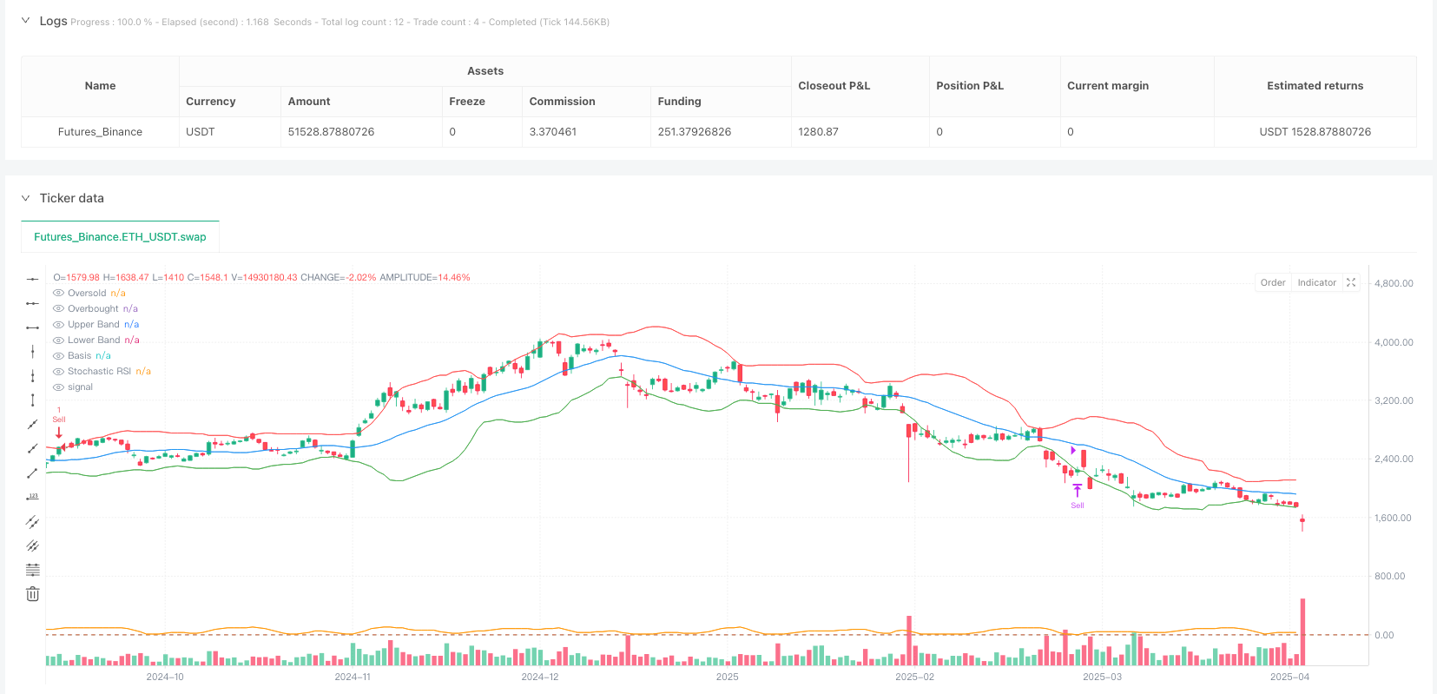The width and height of the screenshot is (1437, 694).
Task: Select the horizontal straight line drawing tool
Action: point(32,279)
